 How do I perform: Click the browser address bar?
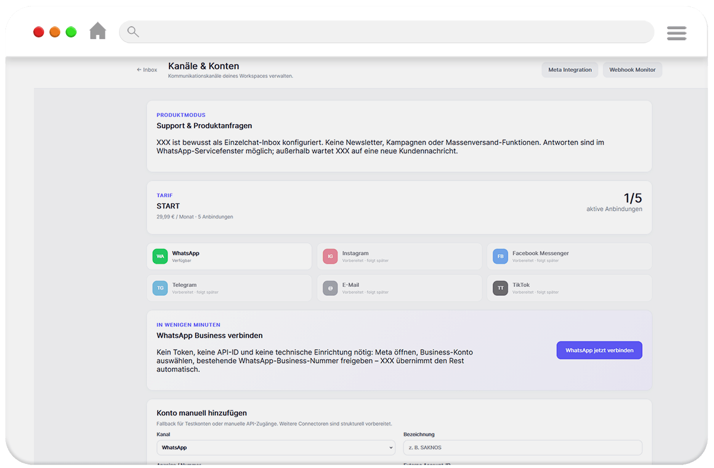point(387,32)
